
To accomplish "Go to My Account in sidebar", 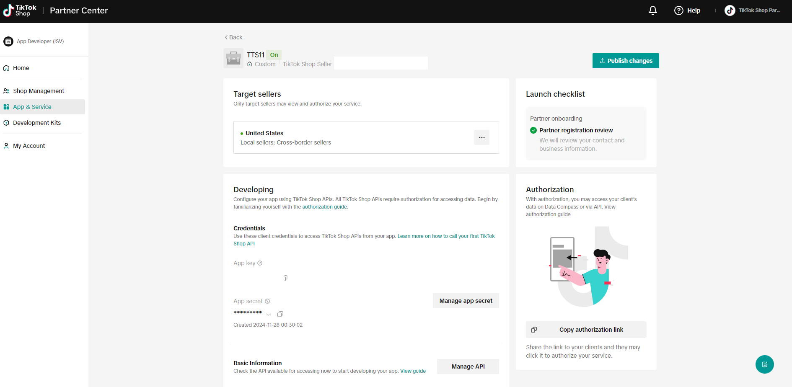I will click(29, 146).
